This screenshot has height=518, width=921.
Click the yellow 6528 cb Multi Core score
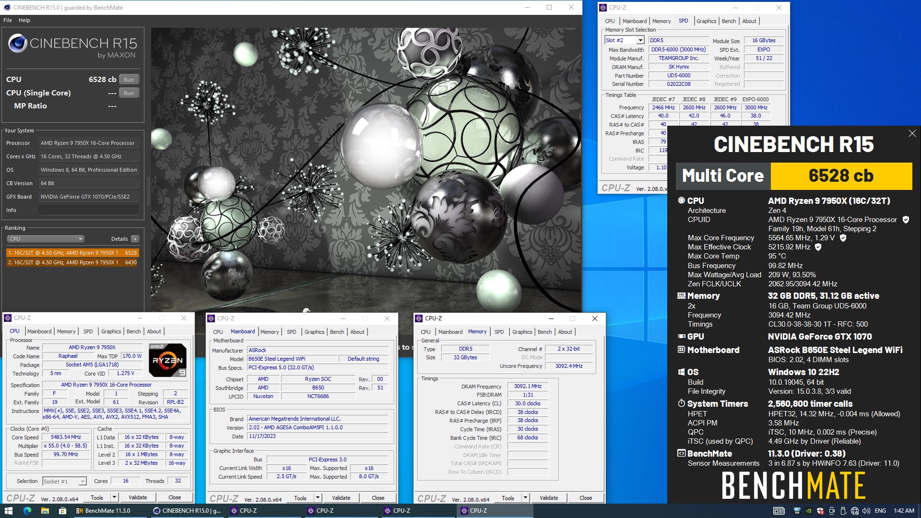click(841, 176)
